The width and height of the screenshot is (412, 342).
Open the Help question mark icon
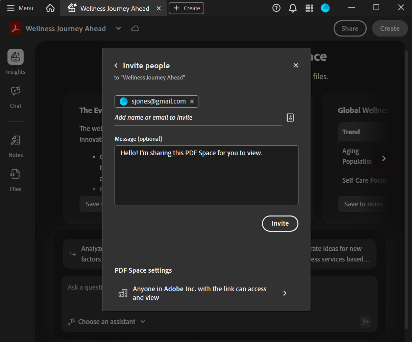(x=276, y=8)
